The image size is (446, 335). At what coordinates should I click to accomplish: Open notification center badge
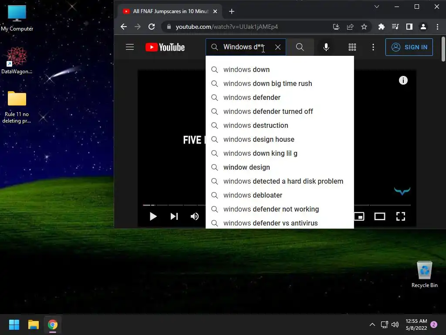click(434, 325)
